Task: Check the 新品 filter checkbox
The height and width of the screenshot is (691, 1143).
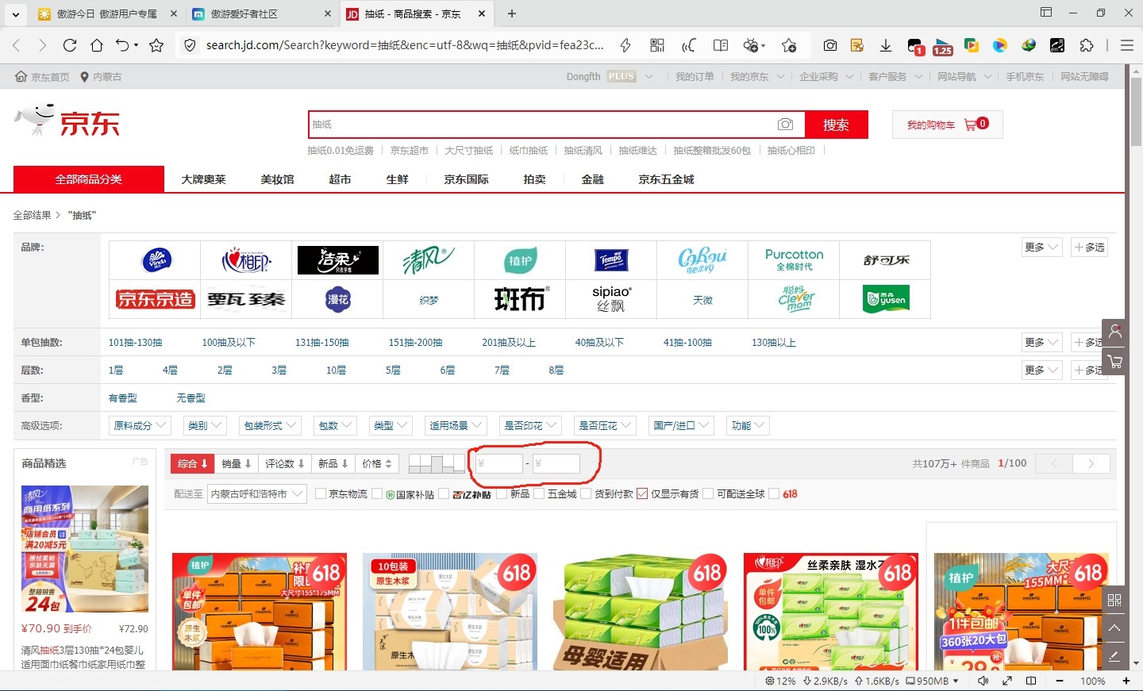Action: tap(502, 494)
